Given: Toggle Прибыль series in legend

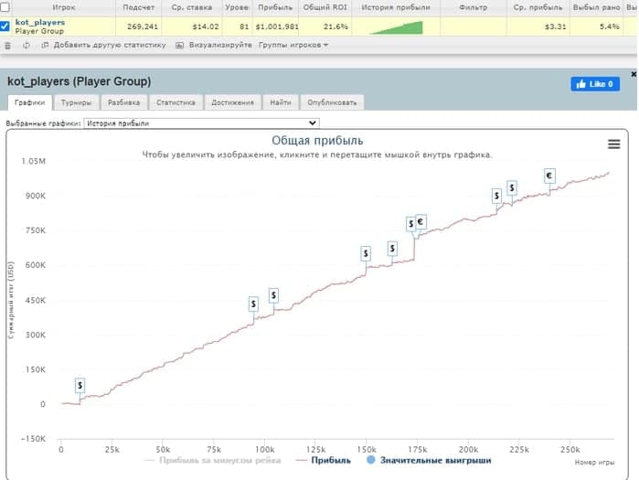Looking at the screenshot, I should point(324,460).
